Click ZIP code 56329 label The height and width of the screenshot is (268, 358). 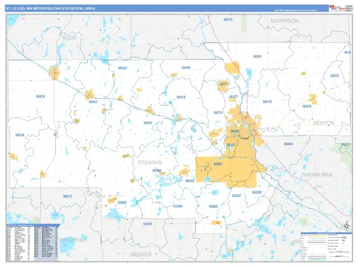[x=307, y=107]
